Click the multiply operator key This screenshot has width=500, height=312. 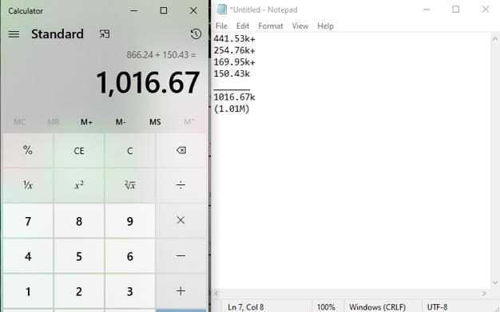click(x=181, y=220)
